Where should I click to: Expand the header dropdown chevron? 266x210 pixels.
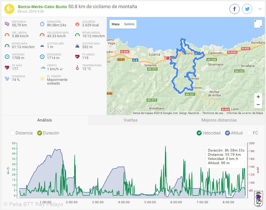pos(260,9)
